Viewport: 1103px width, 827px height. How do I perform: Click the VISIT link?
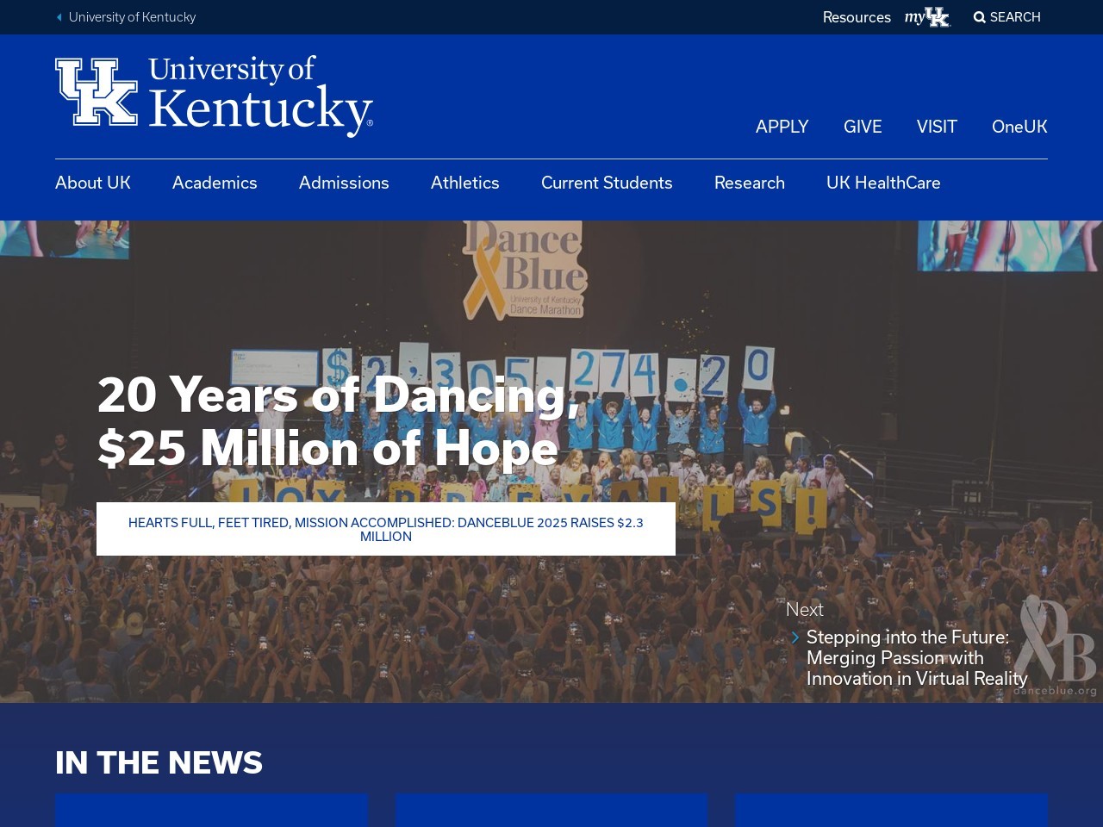point(937,127)
